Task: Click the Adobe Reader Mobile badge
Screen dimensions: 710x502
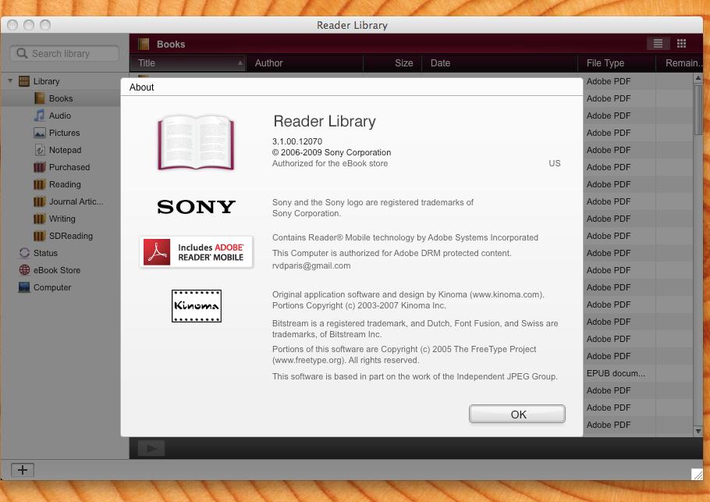Action: [x=196, y=252]
